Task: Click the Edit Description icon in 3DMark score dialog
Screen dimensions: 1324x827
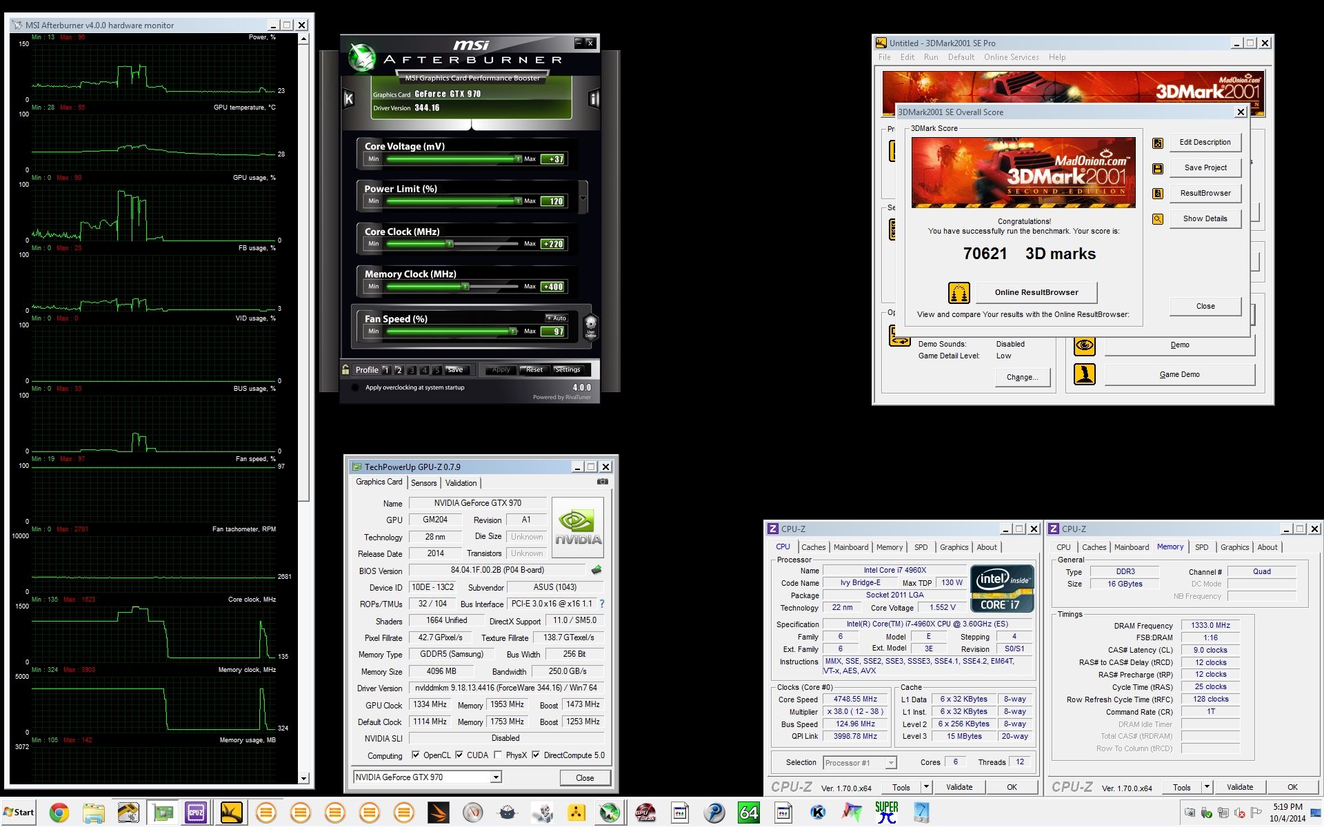Action: (1158, 143)
